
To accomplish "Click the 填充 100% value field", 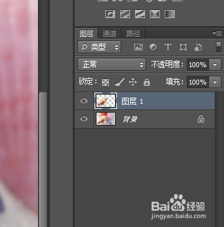I will click(x=198, y=82).
